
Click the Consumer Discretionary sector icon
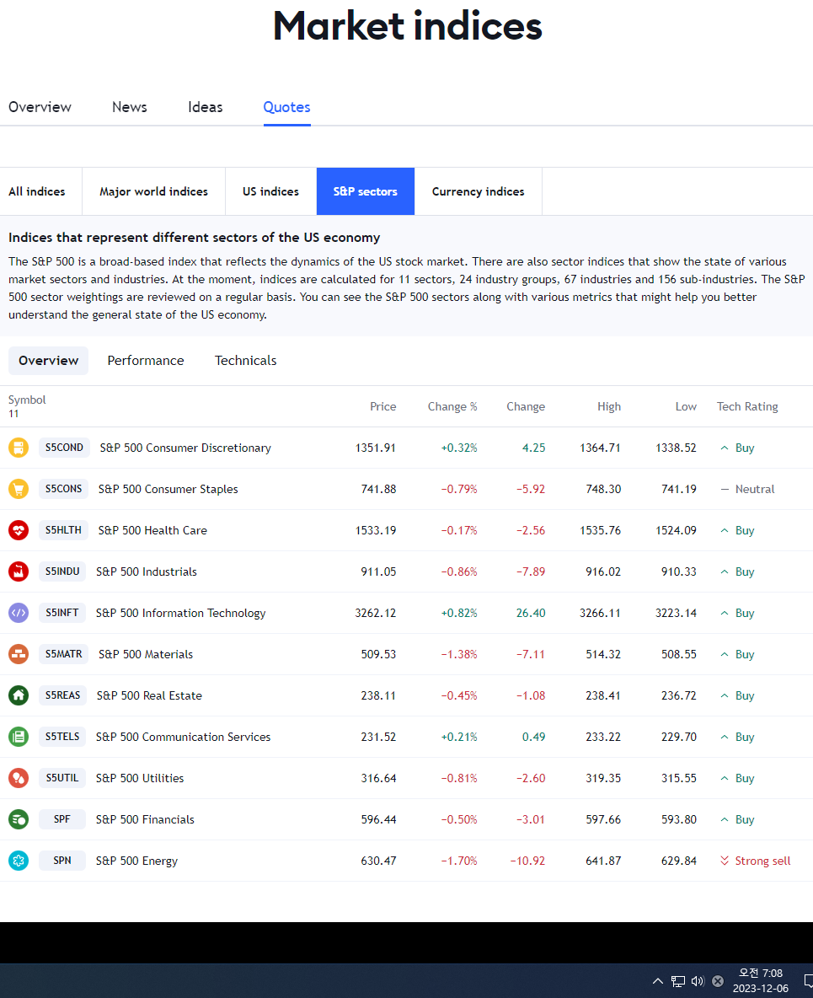tap(19, 448)
